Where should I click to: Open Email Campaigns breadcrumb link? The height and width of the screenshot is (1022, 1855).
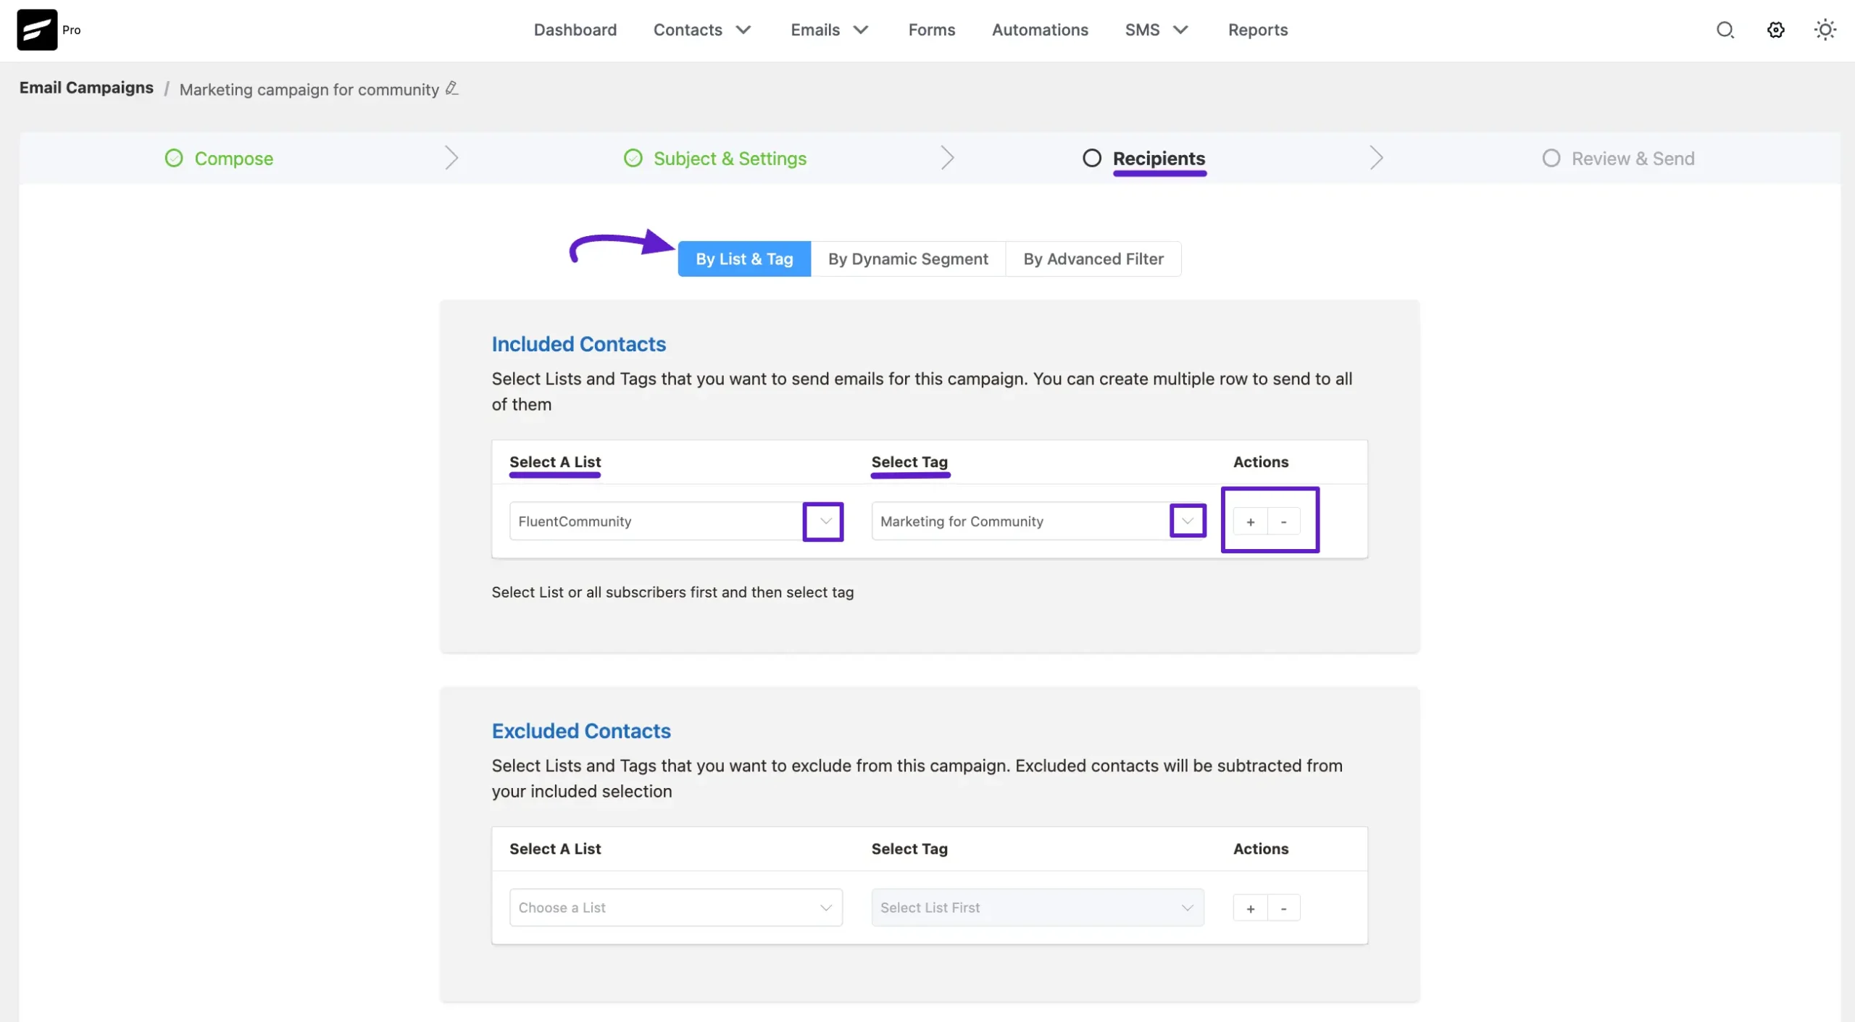86,88
